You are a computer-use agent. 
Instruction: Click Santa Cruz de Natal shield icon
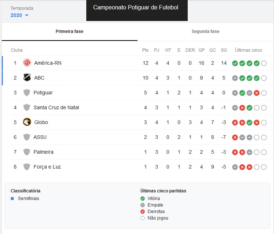26,107
